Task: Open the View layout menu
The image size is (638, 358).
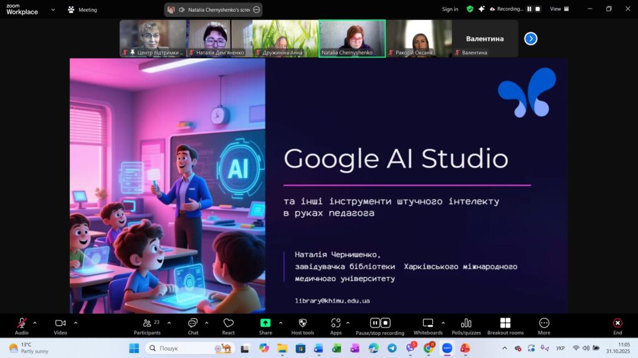Action: coord(559,9)
